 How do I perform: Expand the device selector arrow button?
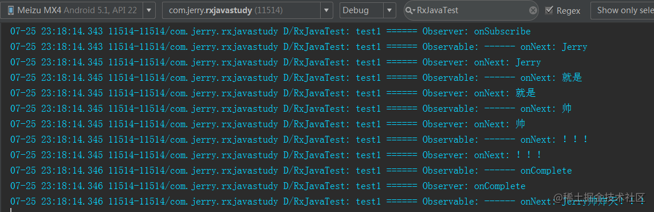tap(149, 10)
